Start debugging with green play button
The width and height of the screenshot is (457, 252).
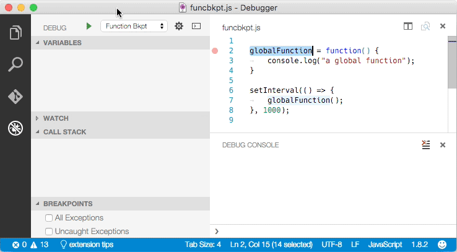pyautogui.click(x=89, y=26)
